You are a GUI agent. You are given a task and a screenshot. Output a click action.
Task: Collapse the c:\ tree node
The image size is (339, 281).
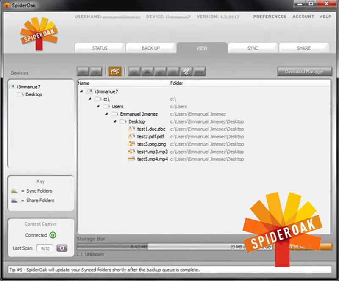click(90, 99)
